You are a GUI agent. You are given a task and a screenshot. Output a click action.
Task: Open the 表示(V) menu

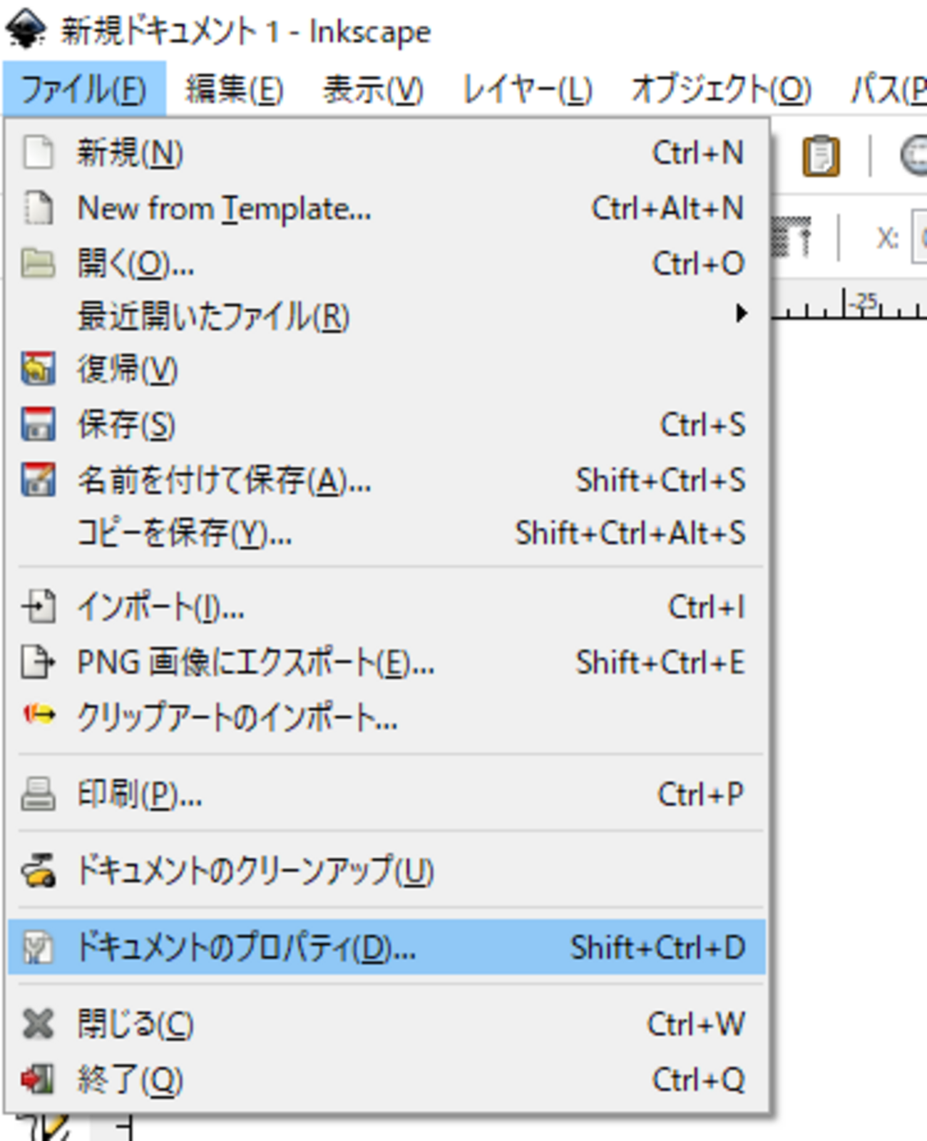[372, 90]
